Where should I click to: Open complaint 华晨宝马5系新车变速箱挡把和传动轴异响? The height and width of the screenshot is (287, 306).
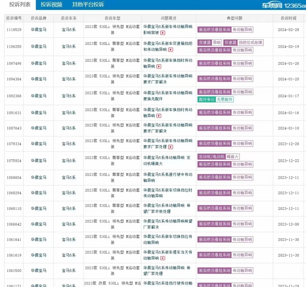168,47
